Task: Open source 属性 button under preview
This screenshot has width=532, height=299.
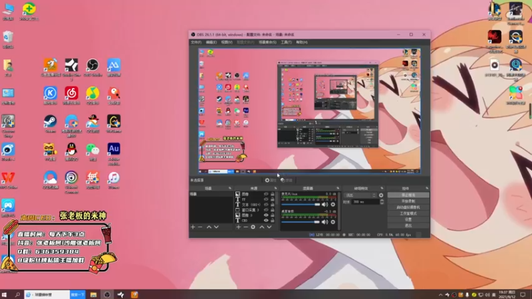Action: pyautogui.click(x=271, y=180)
